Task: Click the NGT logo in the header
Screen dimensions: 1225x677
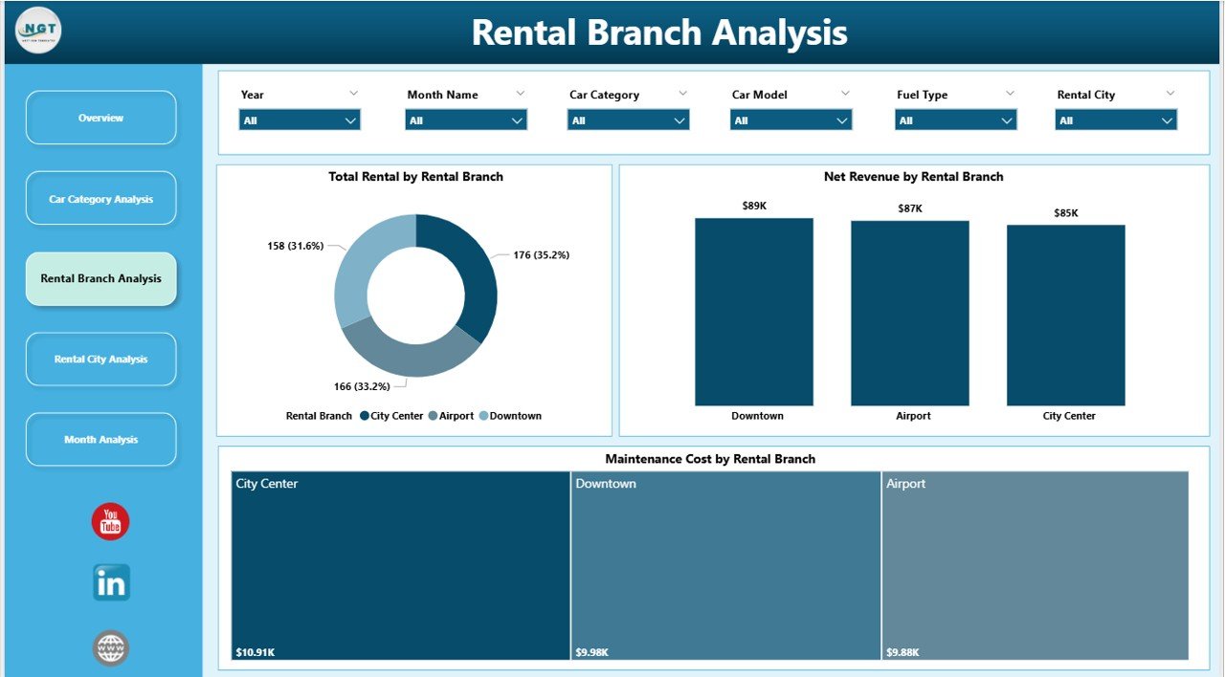Action: coord(36,30)
